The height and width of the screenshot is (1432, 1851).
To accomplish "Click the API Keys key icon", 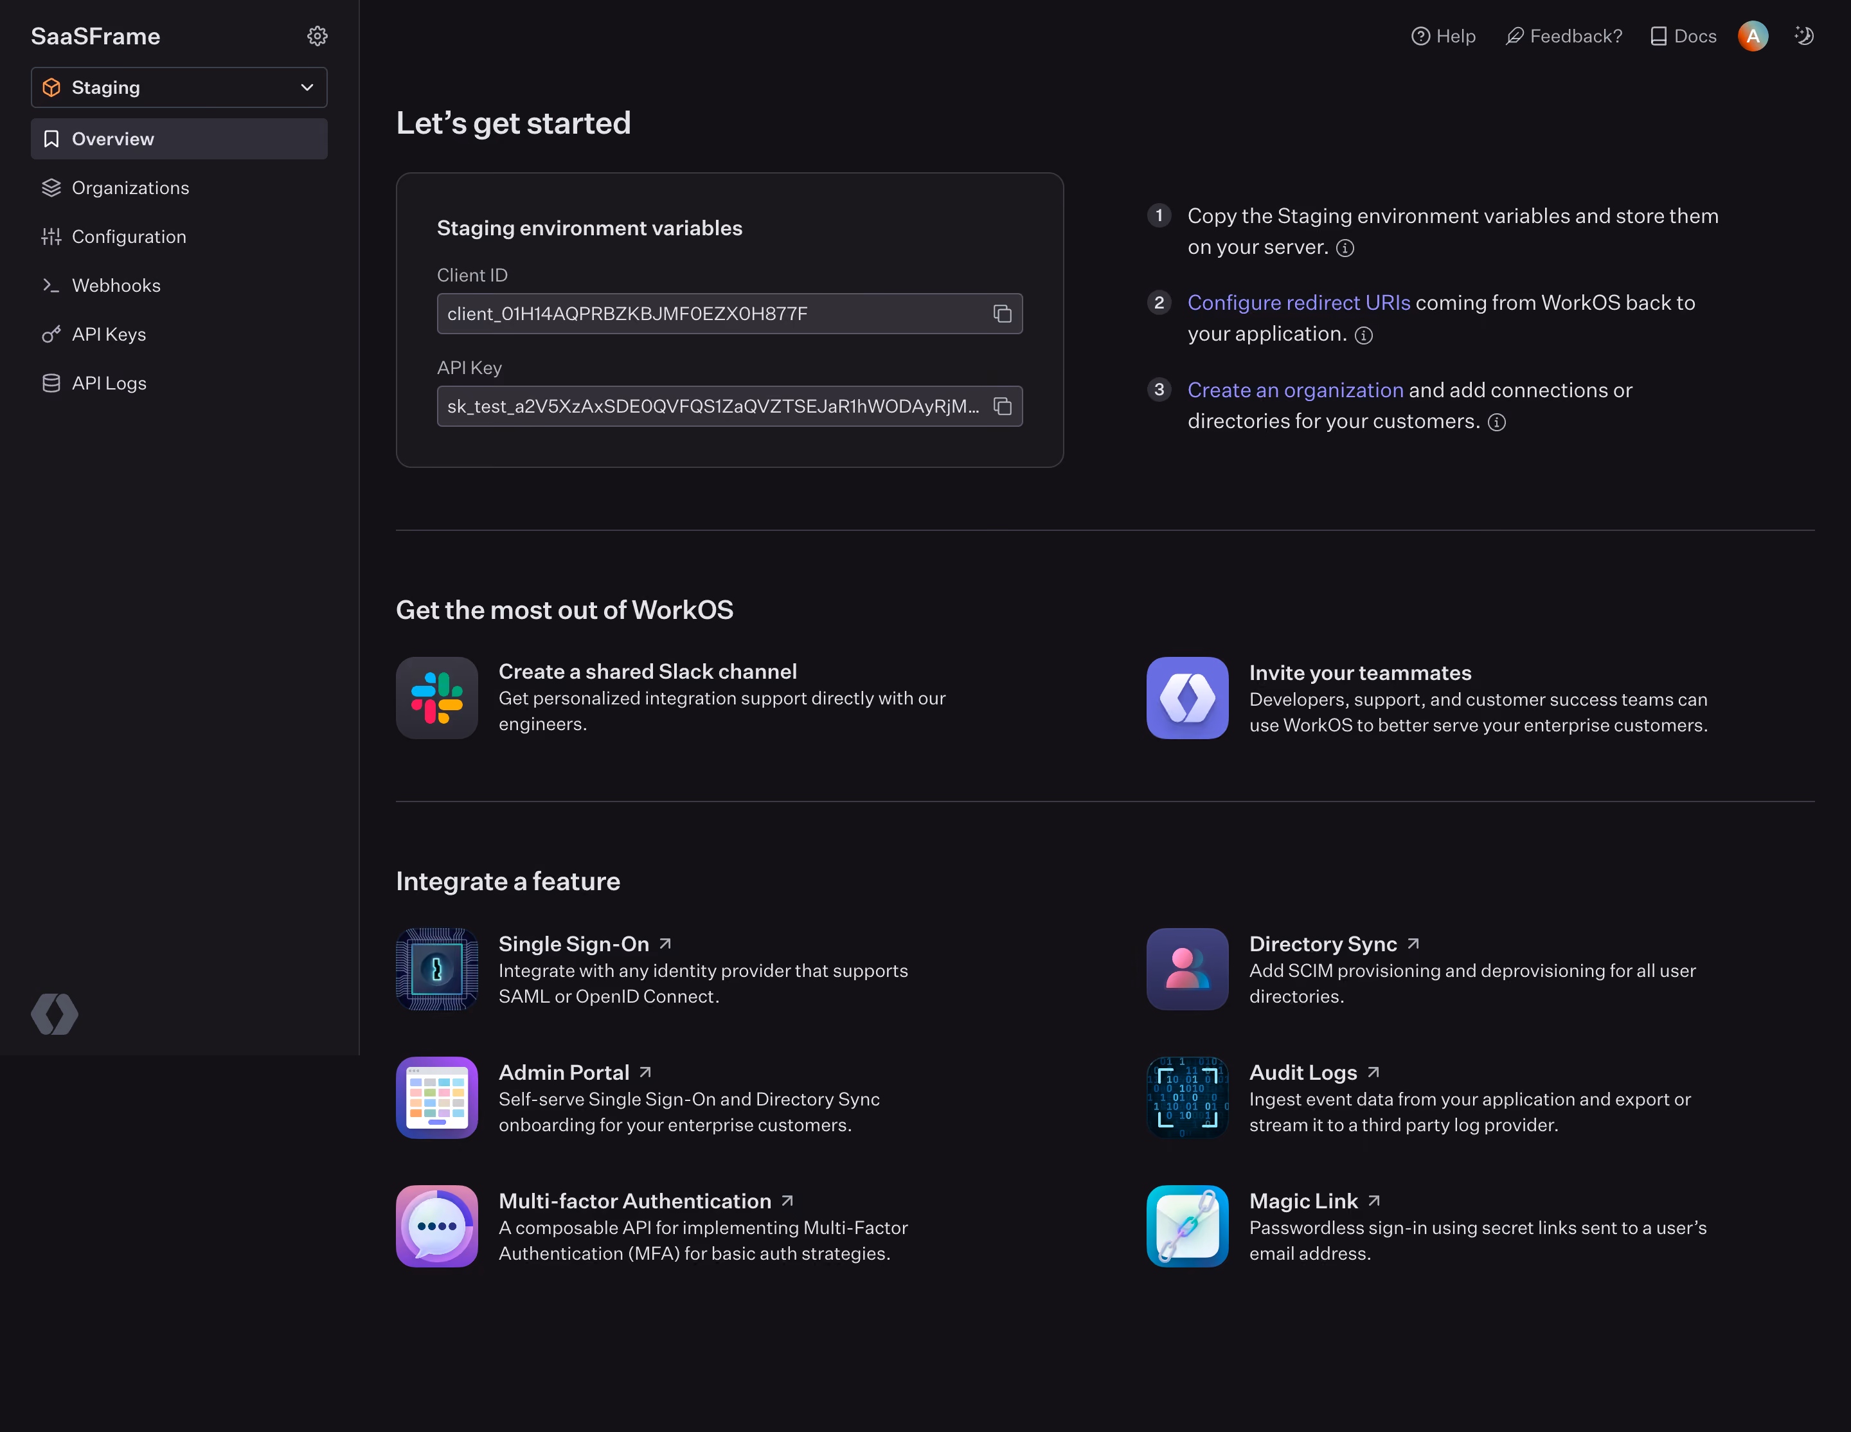I will point(51,334).
